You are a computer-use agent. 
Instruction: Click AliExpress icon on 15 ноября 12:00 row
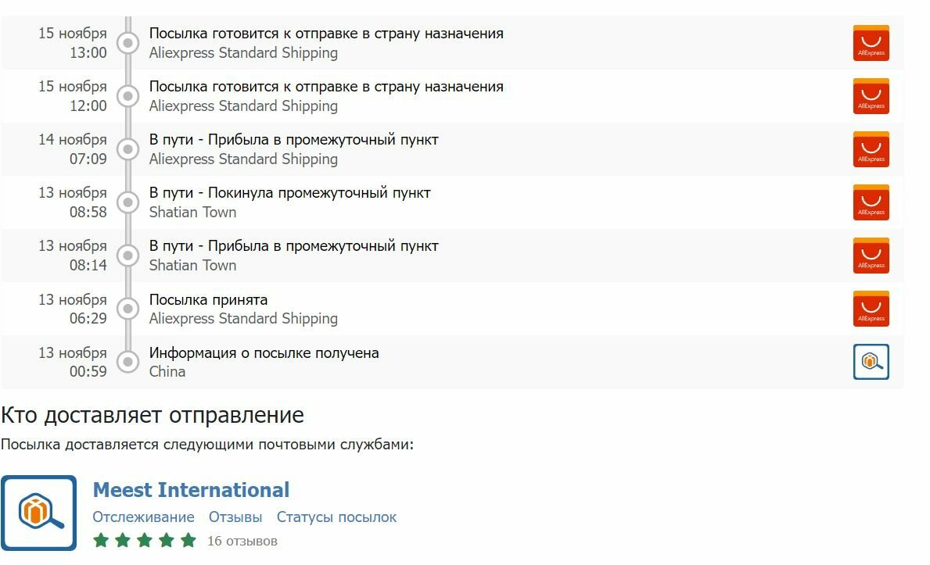(871, 96)
